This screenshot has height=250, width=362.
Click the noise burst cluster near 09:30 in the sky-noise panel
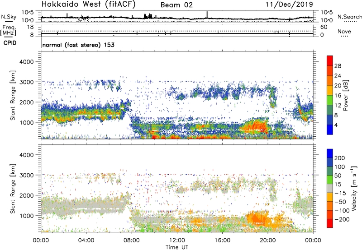click(148, 16)
